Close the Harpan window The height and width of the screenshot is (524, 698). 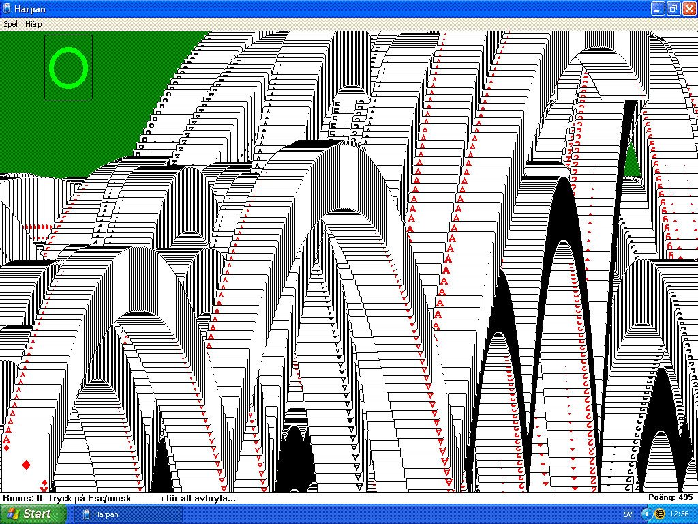click(688, 8)
